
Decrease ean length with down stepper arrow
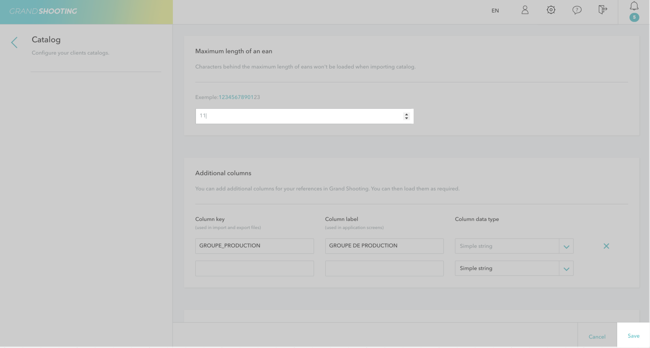[407, 118]
